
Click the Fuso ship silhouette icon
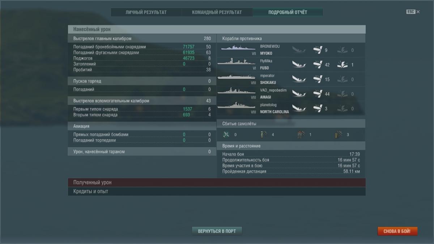pos(234,62)
